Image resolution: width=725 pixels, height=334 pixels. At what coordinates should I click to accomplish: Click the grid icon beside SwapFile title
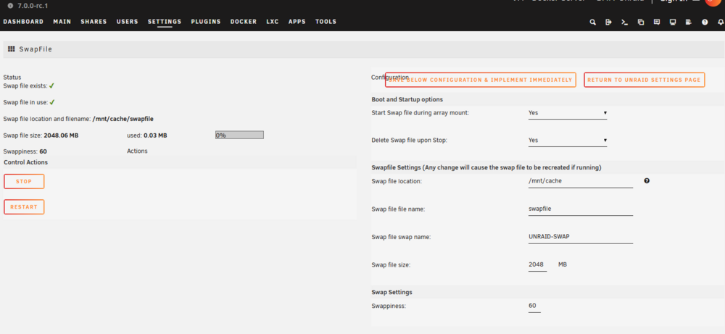click(12, 49)
